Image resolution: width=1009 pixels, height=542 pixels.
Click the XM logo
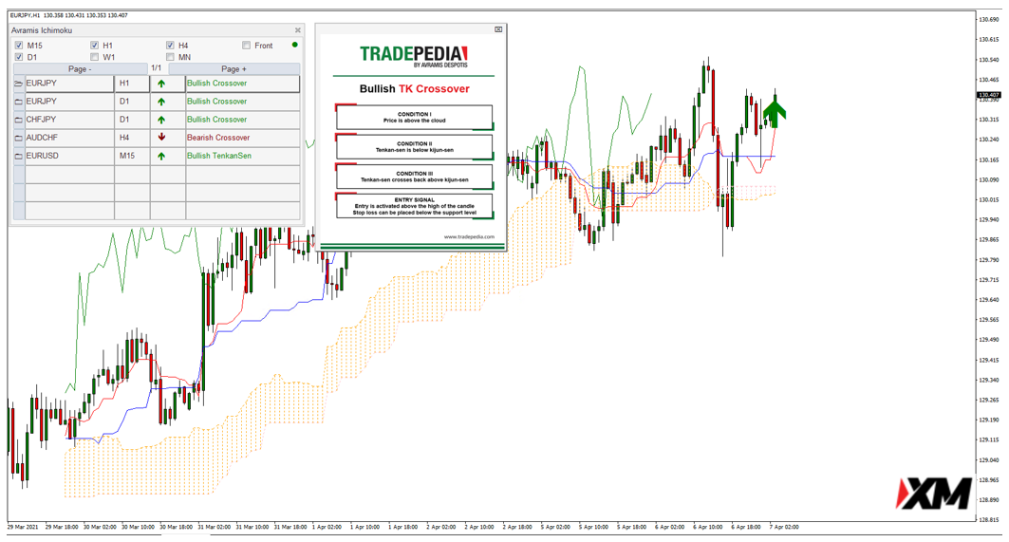[x=934, y=494]
